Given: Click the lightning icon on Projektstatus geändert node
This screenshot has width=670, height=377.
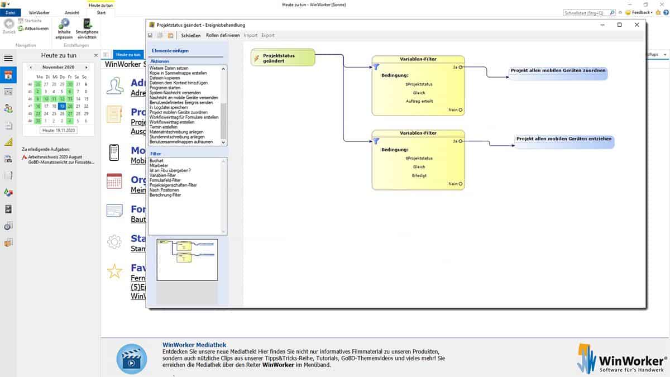Looking at the screenshot, I should tap(257, 58).
